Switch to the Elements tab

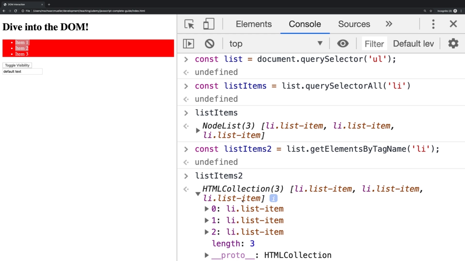[x=254, y=24]
